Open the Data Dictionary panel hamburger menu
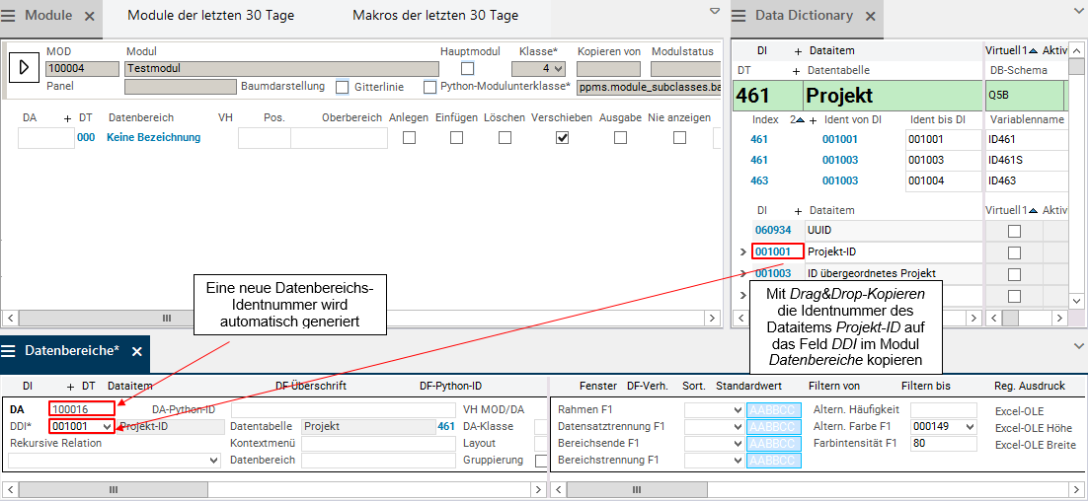This screenshot has height=502, width=1089. click(739, 16)
